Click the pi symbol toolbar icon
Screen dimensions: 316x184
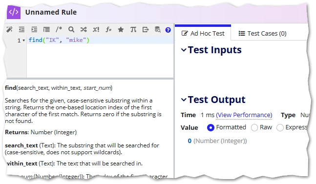click(133, 30)
